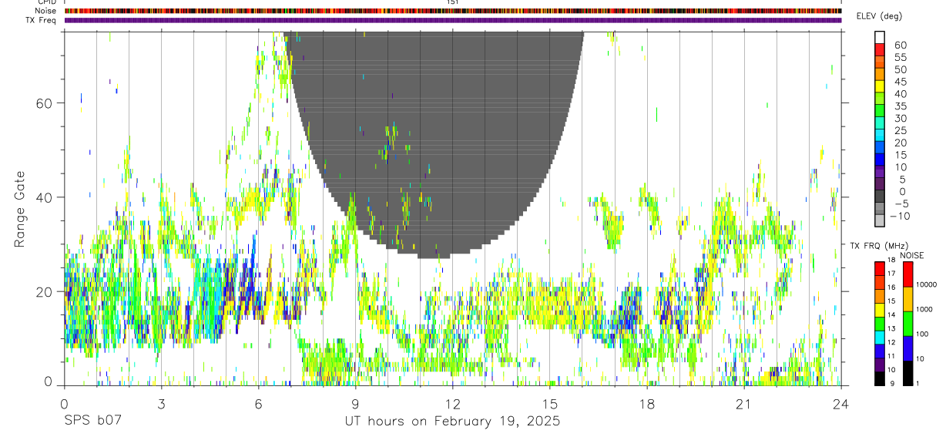Click the 3 tick label on the UT hours axis
The height and width of the screenshot is (437, 946).
(161, 403)
